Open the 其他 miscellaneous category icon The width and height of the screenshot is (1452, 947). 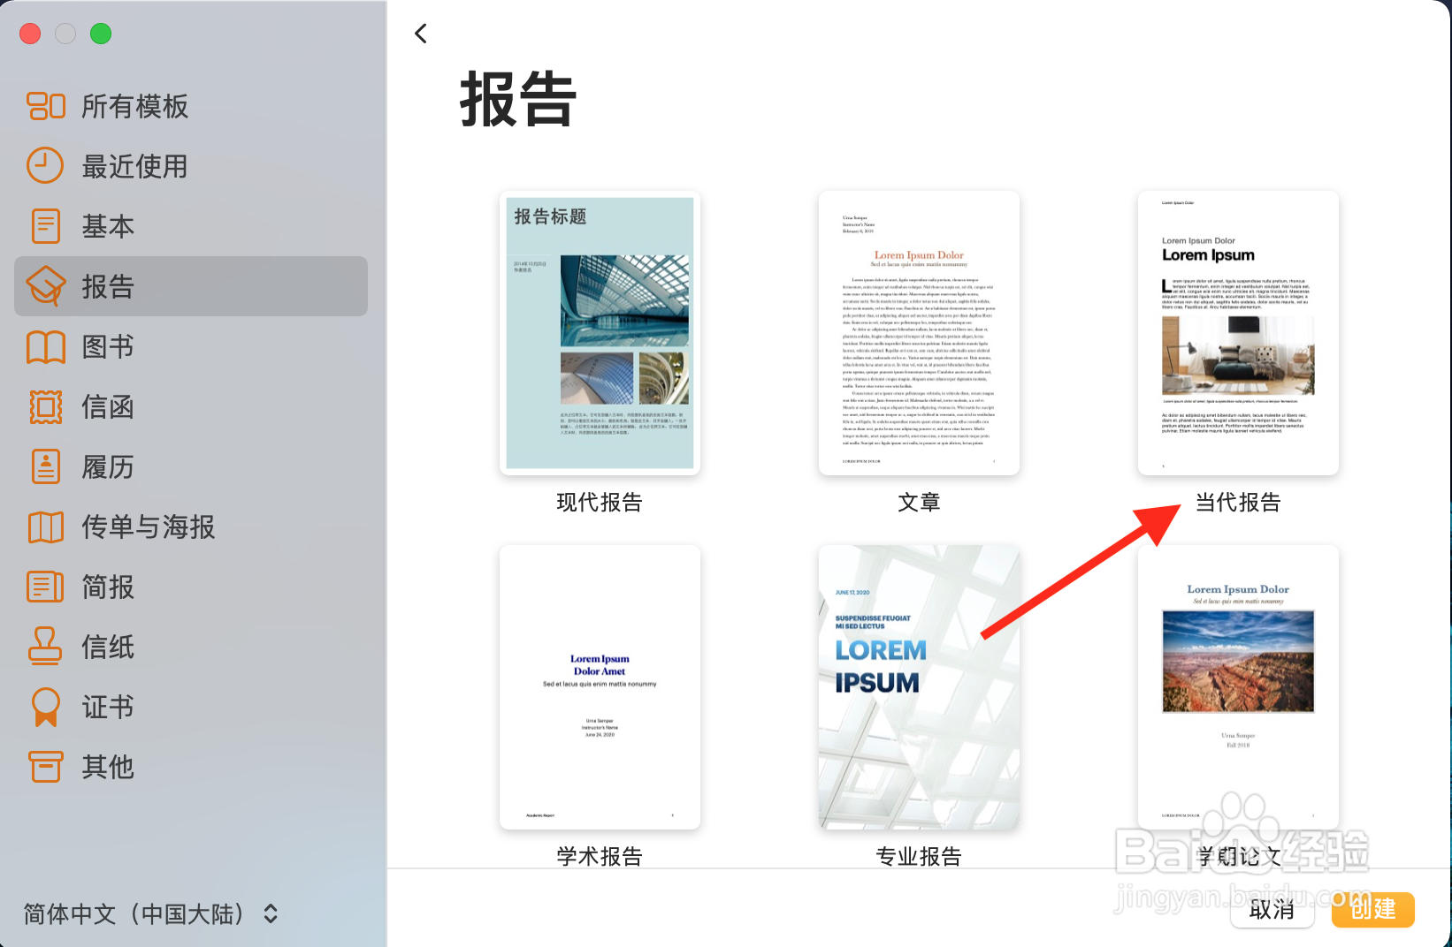[x=45, y=767]
